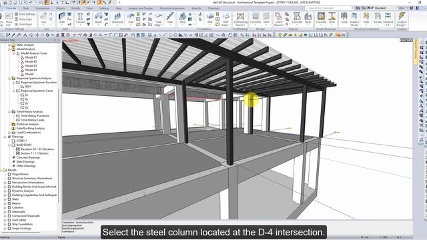Toggle Joint Safety checkbox in Results
Viewport: 427px width, 240px height.
(x=9, y=220)
